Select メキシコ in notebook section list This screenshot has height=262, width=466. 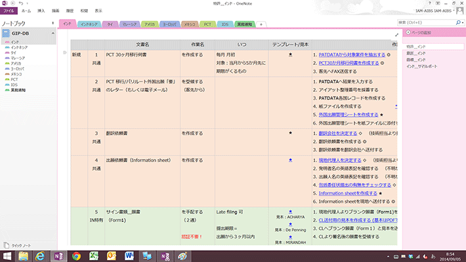click(x=16, y=74)
